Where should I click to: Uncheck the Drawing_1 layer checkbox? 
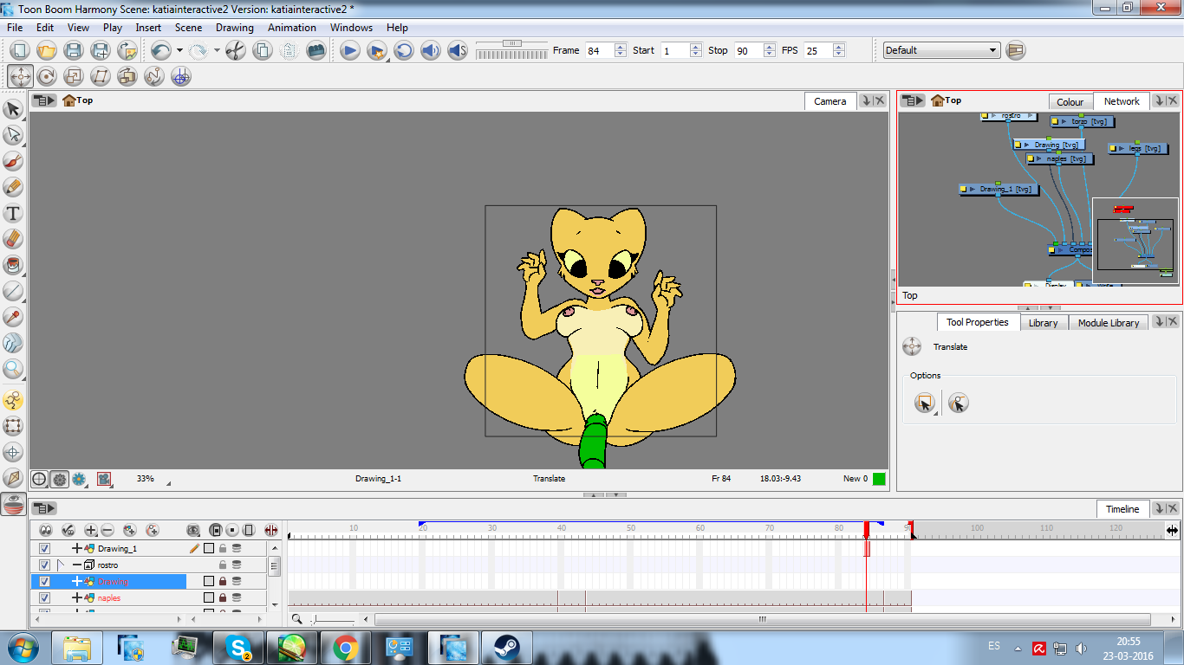pyautogui.click(x=45, y=548)
